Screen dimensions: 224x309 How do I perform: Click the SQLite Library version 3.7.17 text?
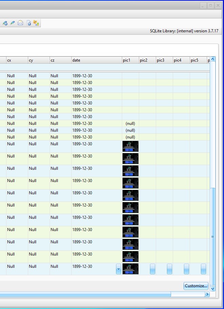[184, 31]
